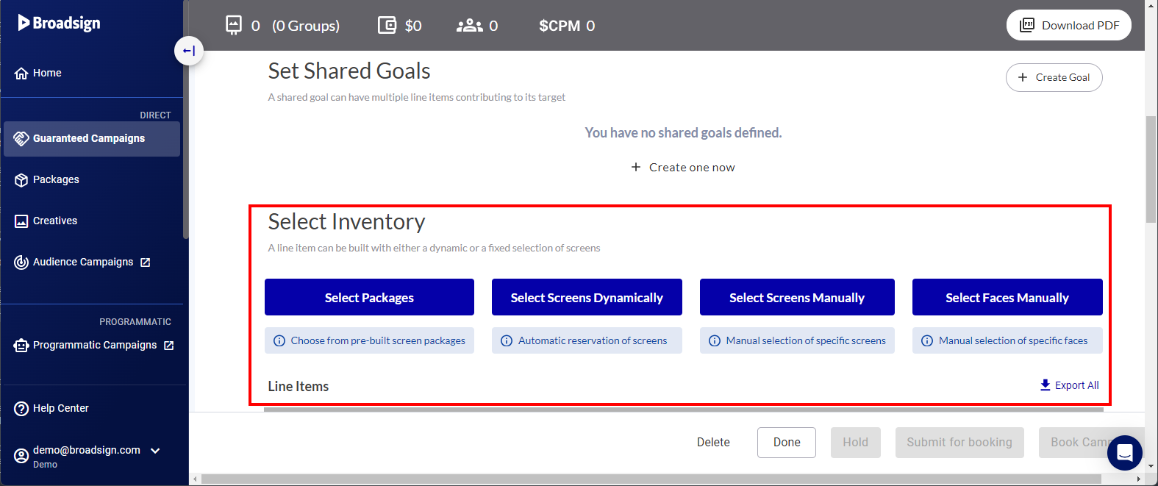Image resolution: width=1158 pixels, height=486 pixels.
Task: Click the info icon beside Automatic reservation of screens
Action: (507, 340)
